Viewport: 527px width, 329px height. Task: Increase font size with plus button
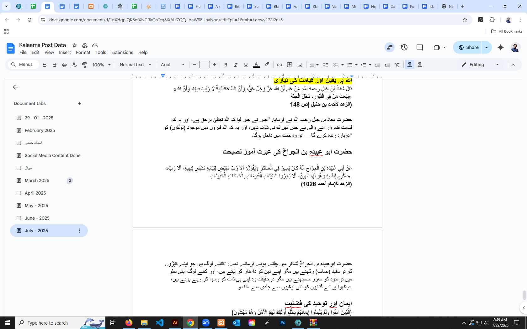coord(215,65)
